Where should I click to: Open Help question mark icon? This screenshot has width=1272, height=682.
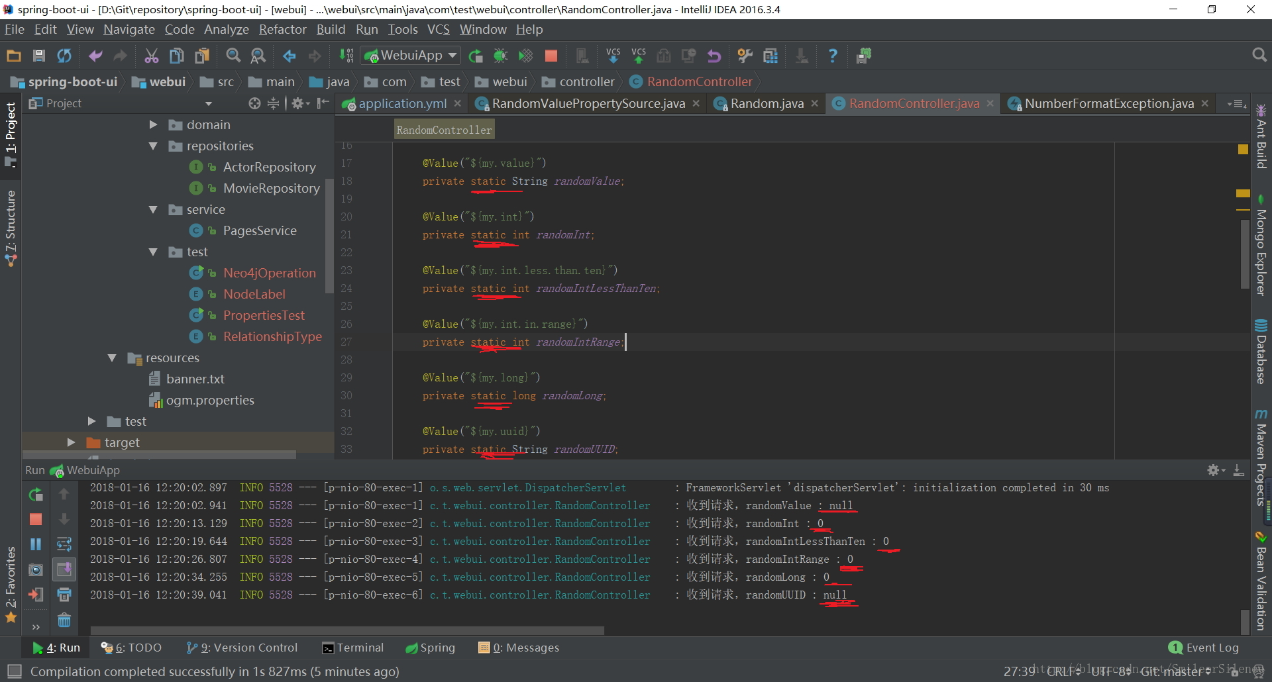833,56
